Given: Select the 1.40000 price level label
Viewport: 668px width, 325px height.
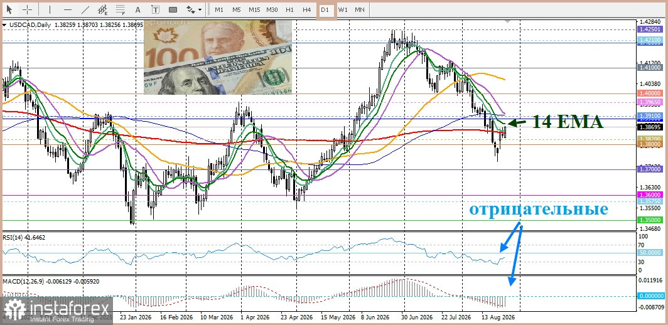Looking at the screenshot, I should 650,93.
